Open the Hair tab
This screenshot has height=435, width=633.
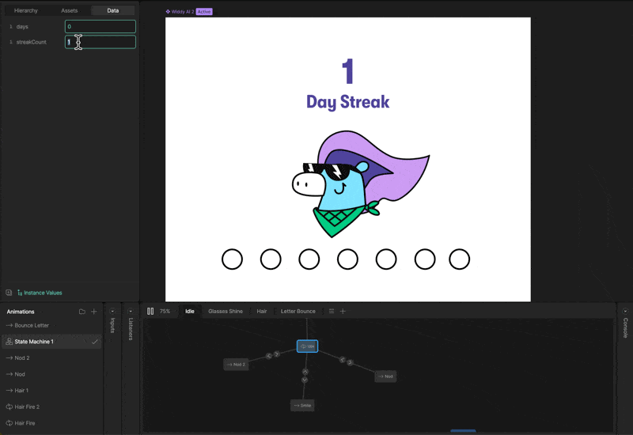(x=262, y=311)
